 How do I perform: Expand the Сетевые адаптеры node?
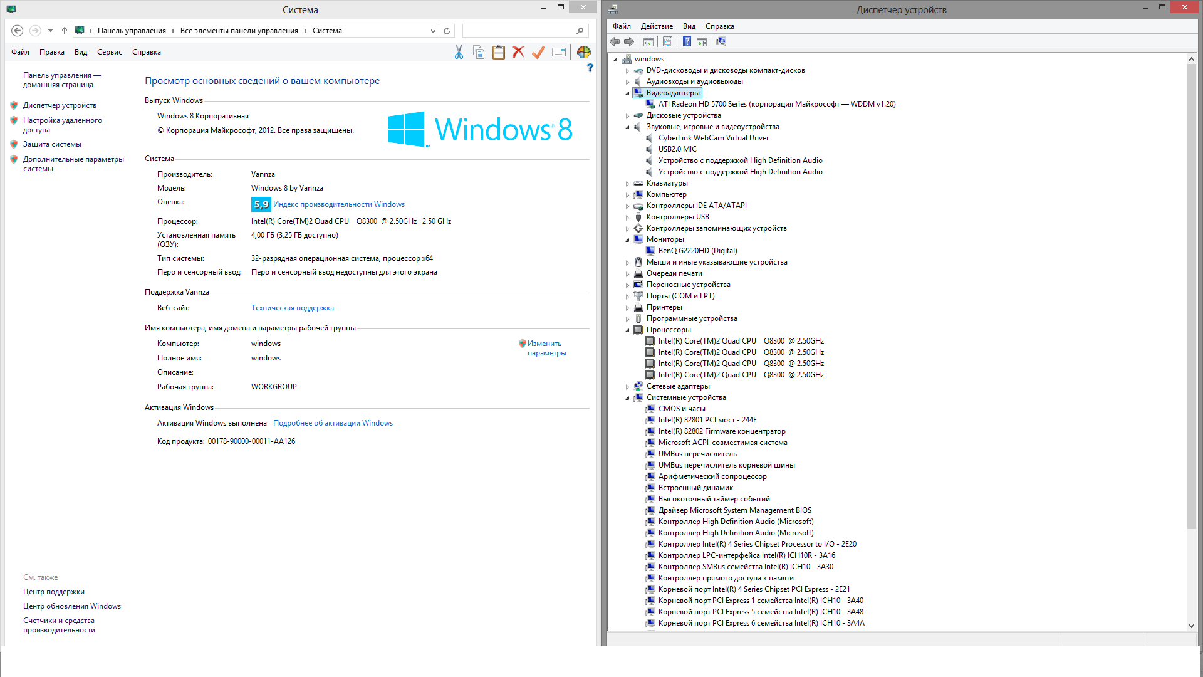[627, 387]
